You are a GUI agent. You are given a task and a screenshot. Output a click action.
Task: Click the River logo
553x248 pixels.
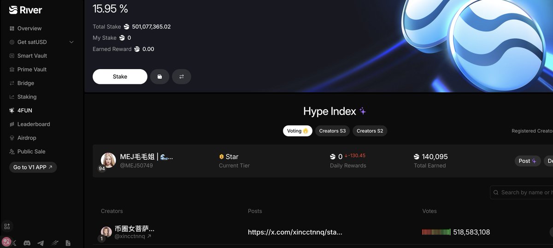click(x=25, y=10)
